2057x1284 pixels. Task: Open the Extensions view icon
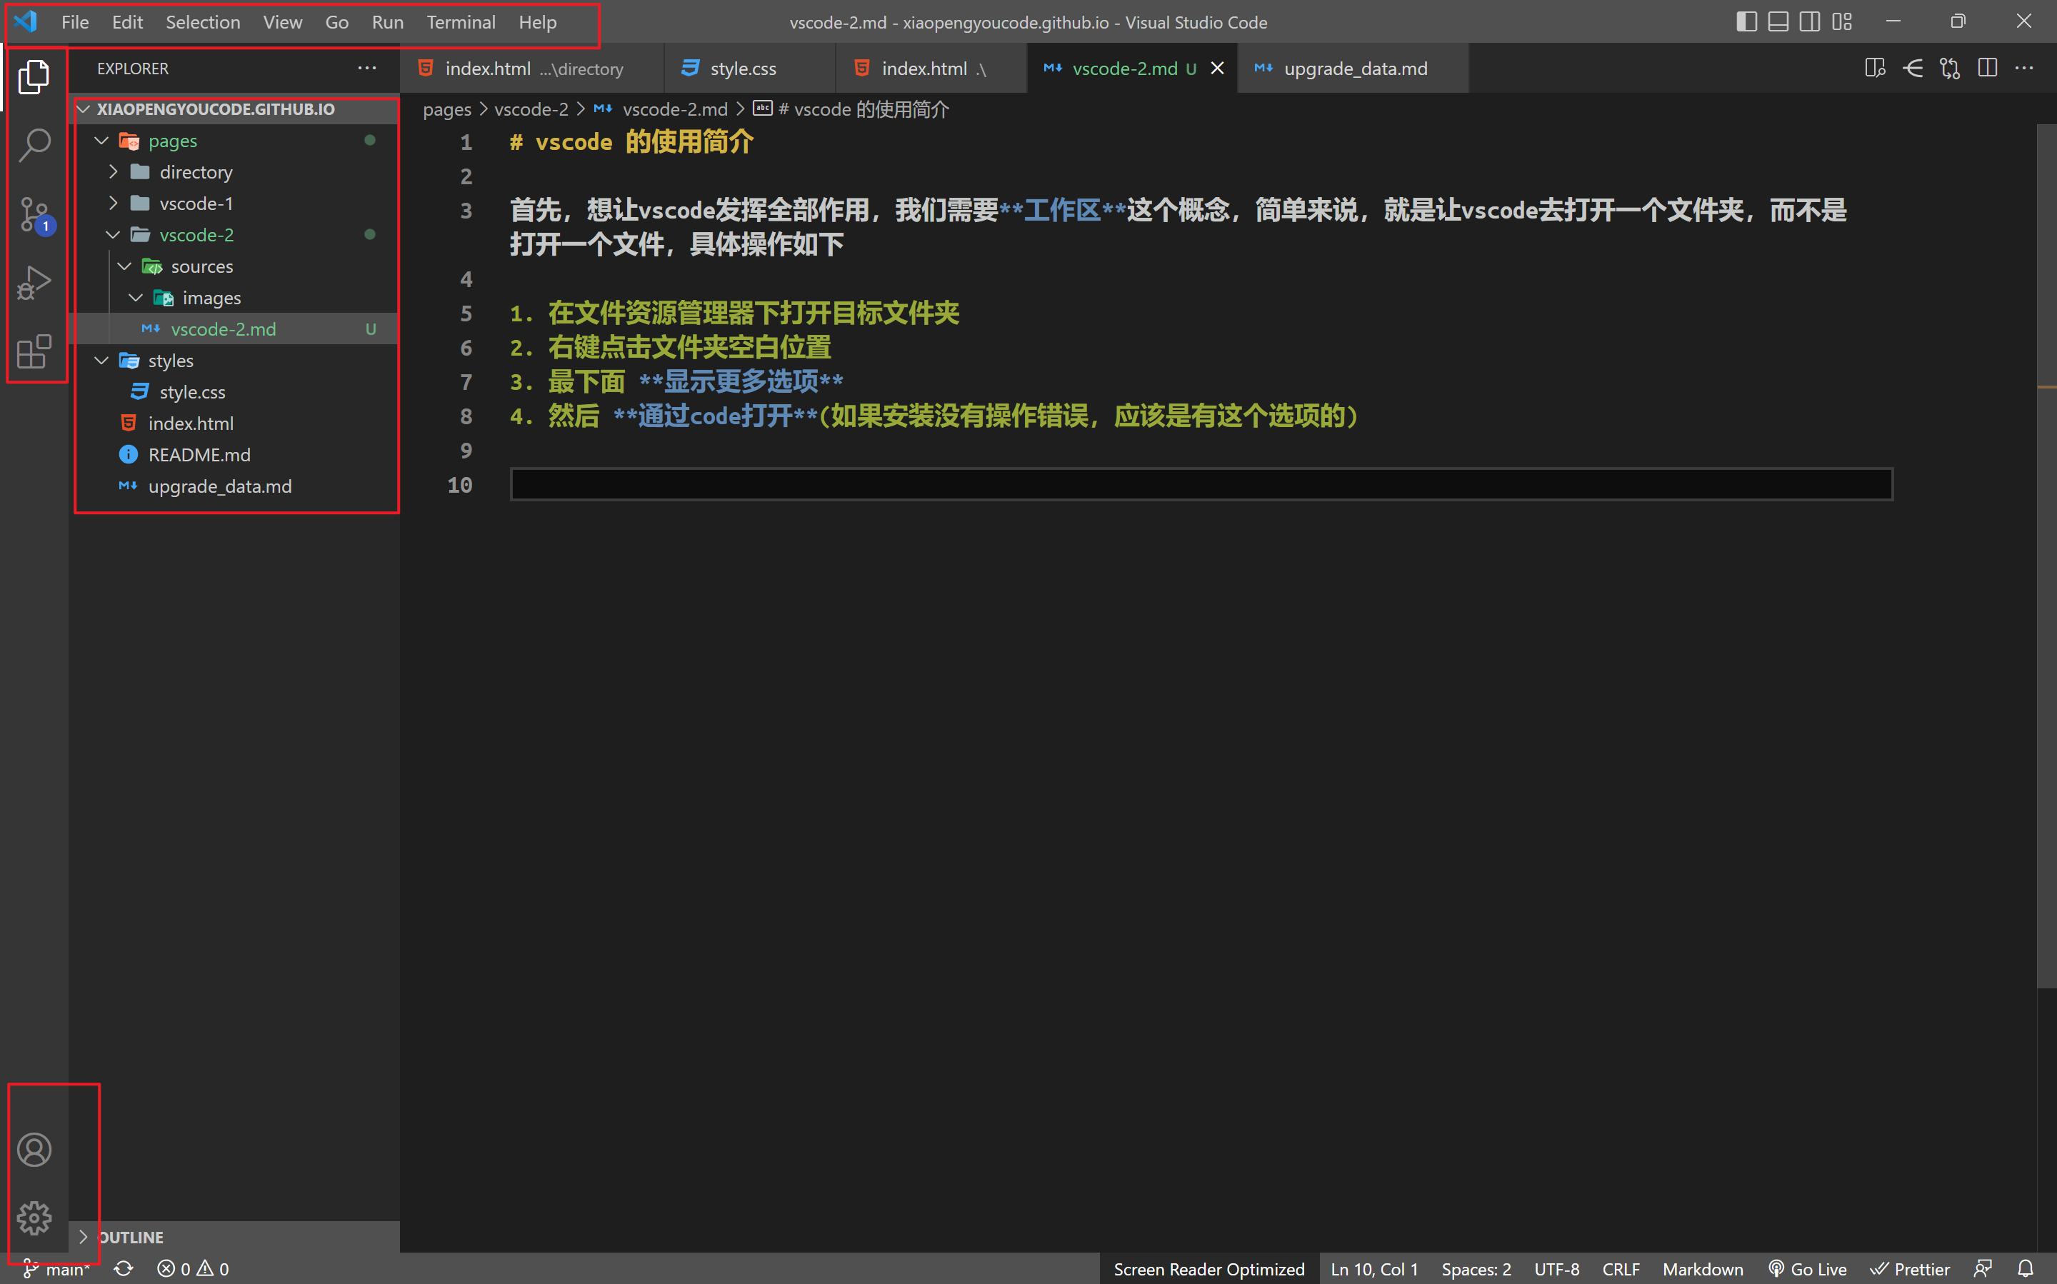[x=34, y=351]
